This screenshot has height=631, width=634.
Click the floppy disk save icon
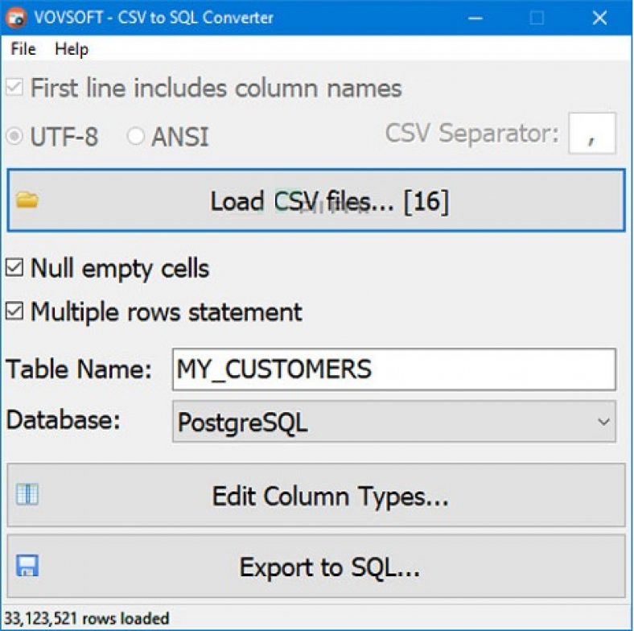point(27,566)
